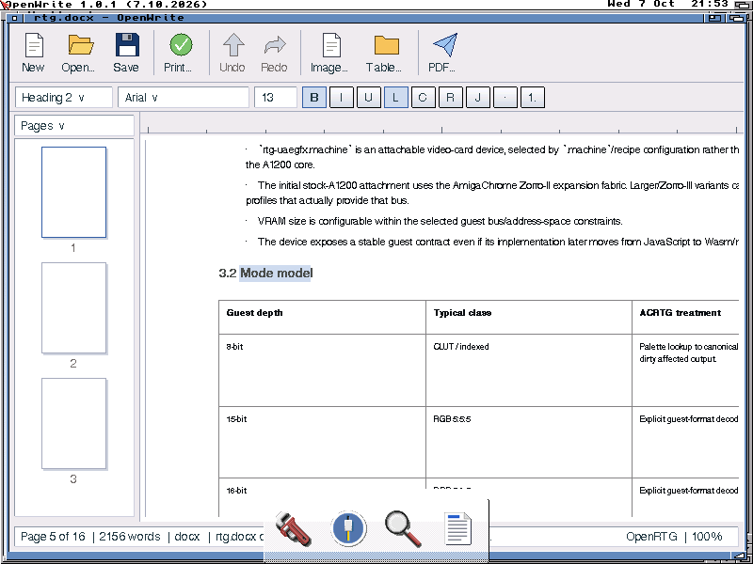
Task: Click the 100% zoom indicator
Action: point(707,536)
